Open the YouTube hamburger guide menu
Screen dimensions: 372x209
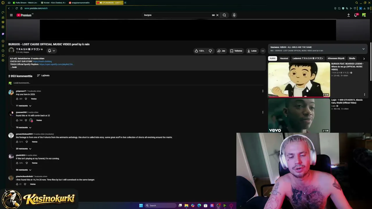tap(11, 15)
